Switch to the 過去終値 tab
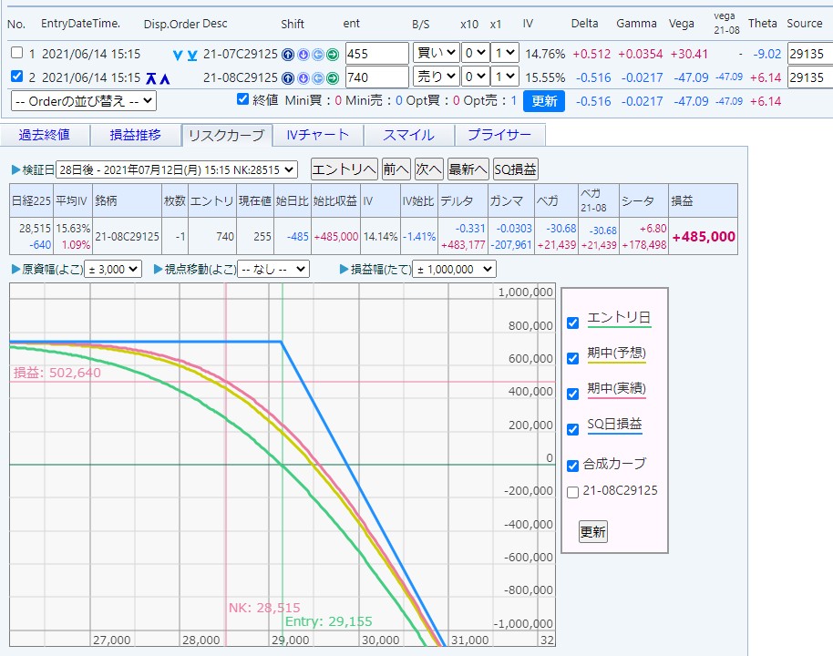Viewport: 833px width, 656px height. point(45,135)
